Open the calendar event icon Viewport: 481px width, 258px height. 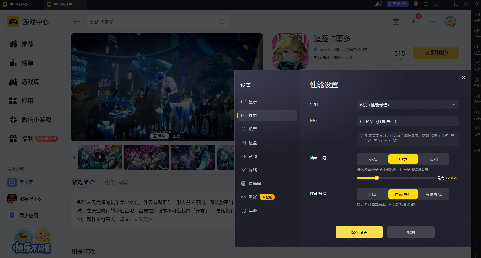[396, 22]
